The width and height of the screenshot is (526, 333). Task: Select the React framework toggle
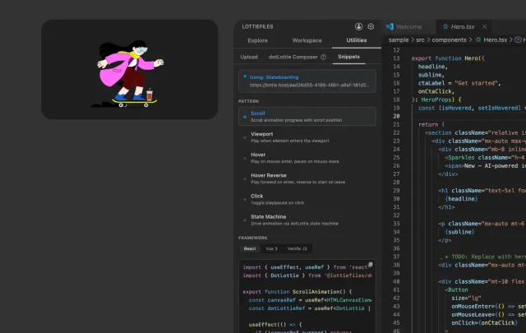(250, 249)
